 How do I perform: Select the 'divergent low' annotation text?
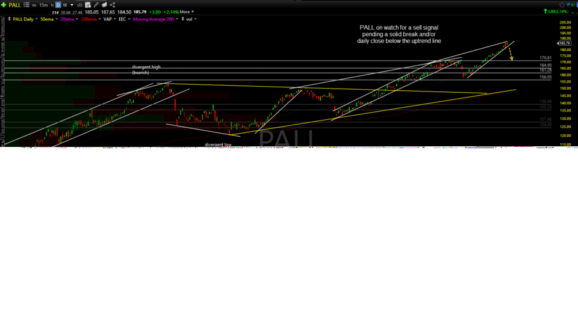[x=218, y=145]
